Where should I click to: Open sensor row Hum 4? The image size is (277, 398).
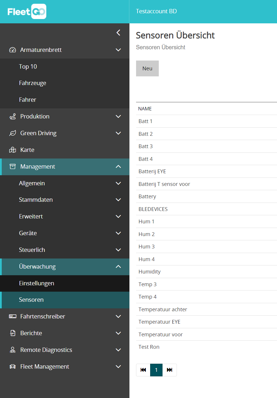coord(207,259)
